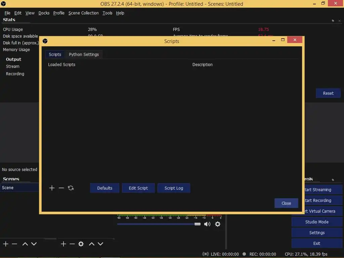Image resolution: width=344 pixels, height=258 pixels.
Task: Open the Edit menu
Action: click(x=18, y=13)
